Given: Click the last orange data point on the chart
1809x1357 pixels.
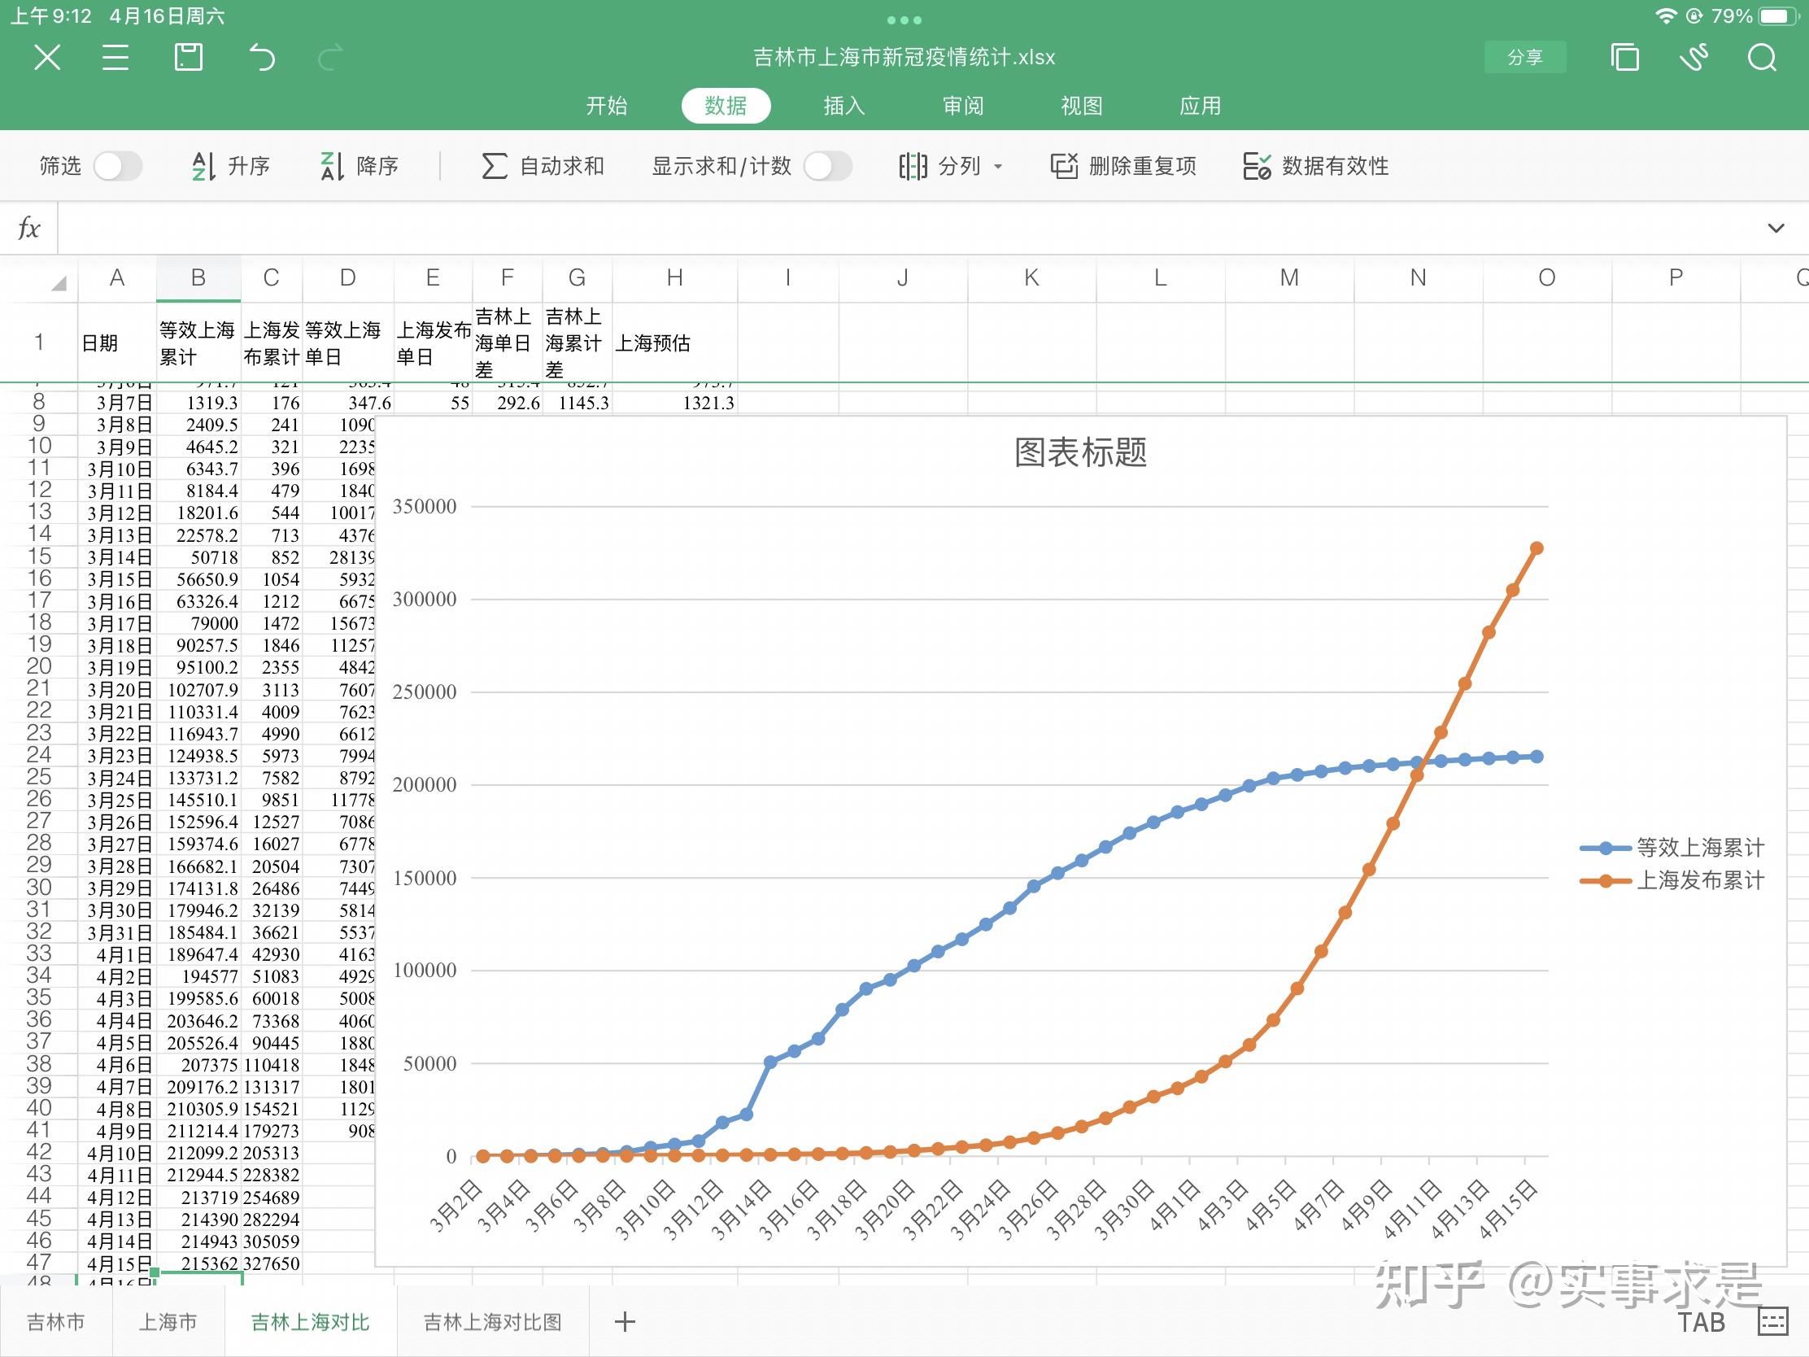Looking at the screenshot, I should [x=1536, y=548].
